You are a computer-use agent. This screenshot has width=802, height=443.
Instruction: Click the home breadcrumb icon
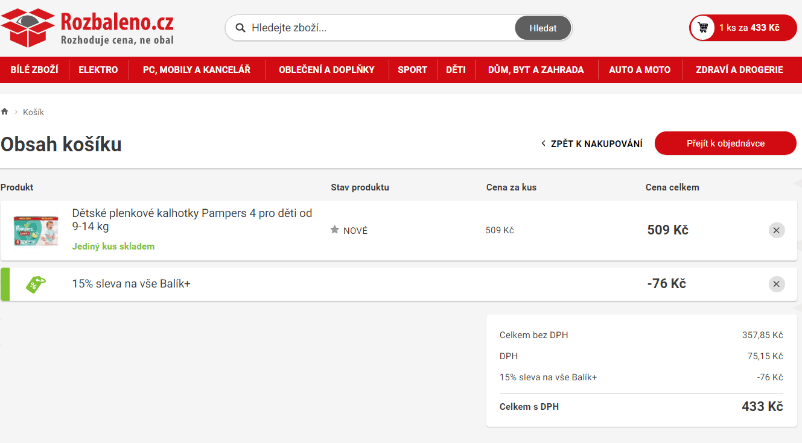click(x=5, y=111)
